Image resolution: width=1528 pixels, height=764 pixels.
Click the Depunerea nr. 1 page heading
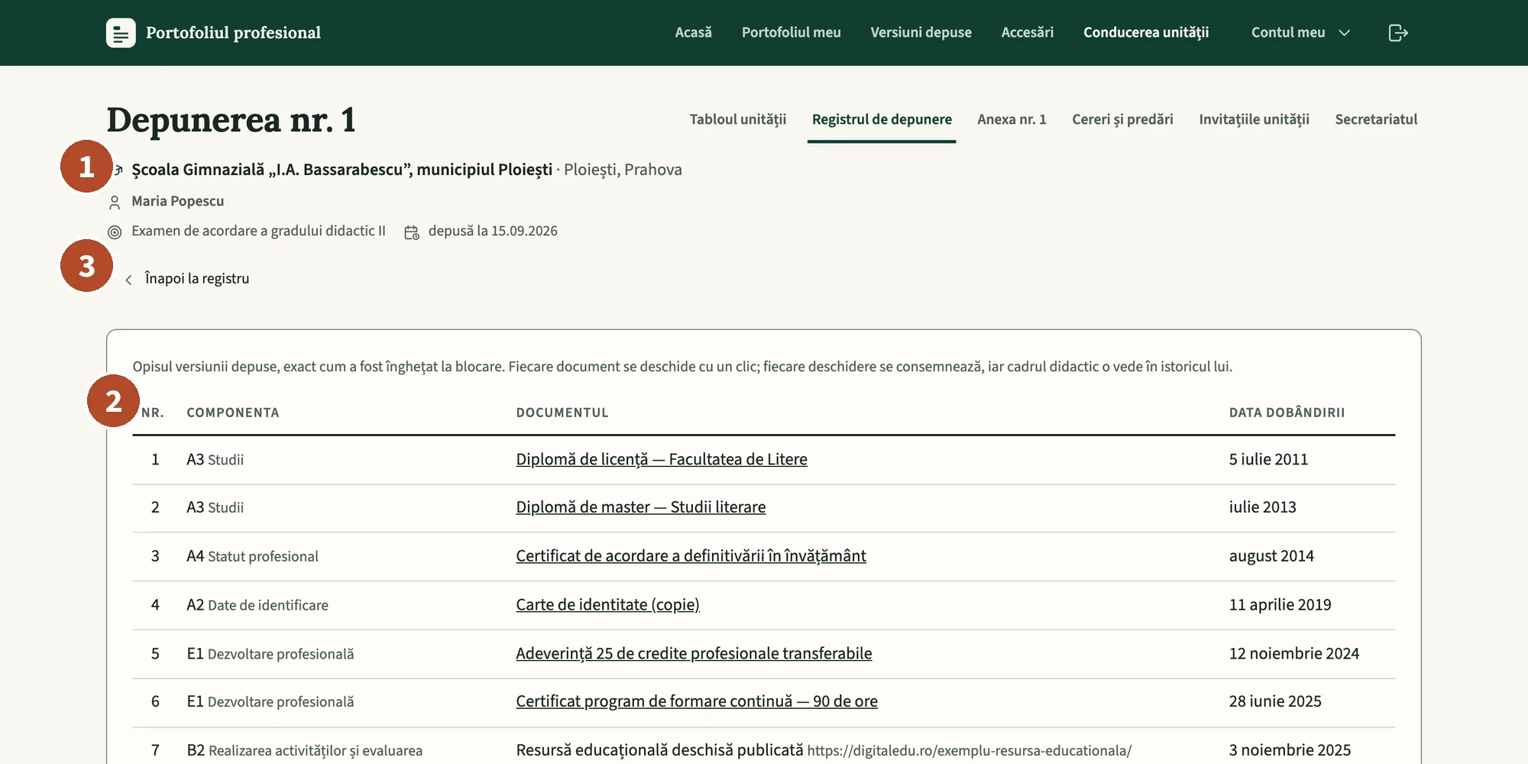231,120
